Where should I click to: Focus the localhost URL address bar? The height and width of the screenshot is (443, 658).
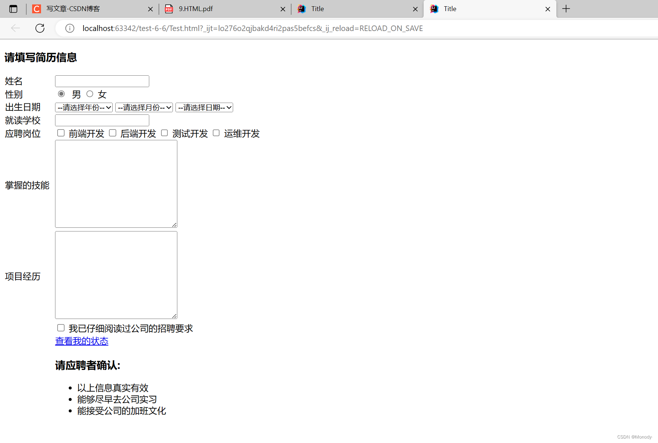click(x=253, y=28)
